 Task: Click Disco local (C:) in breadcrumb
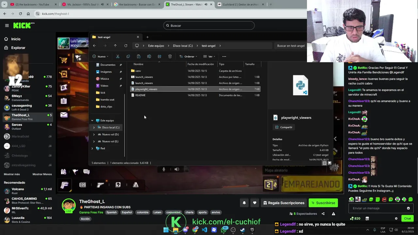tap(183, 46)
